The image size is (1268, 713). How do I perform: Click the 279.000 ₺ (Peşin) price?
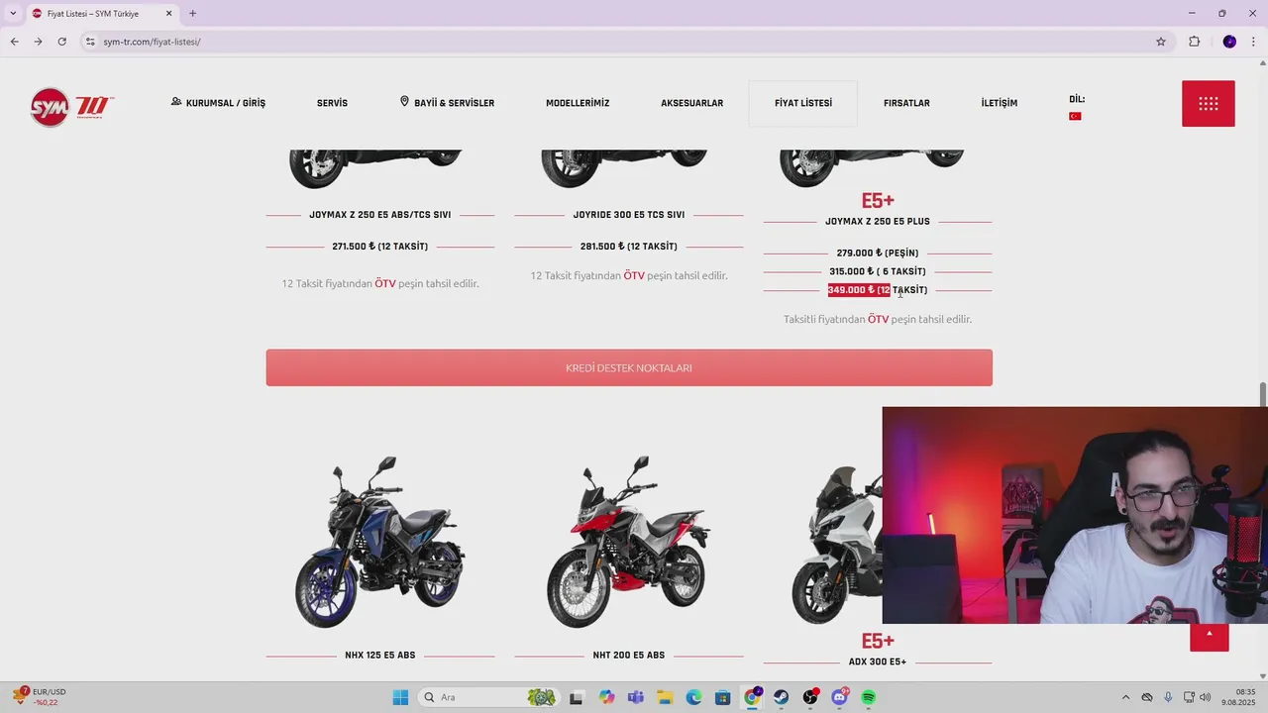click(x=878, y=254)
